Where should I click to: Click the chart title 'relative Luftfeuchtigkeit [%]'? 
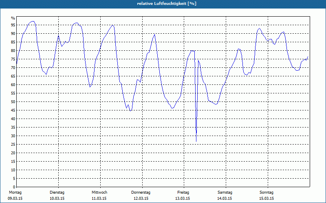(x=167, y=4)
